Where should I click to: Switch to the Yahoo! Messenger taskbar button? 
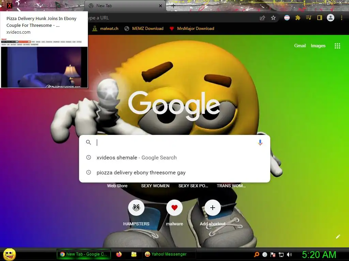(169, 254)
